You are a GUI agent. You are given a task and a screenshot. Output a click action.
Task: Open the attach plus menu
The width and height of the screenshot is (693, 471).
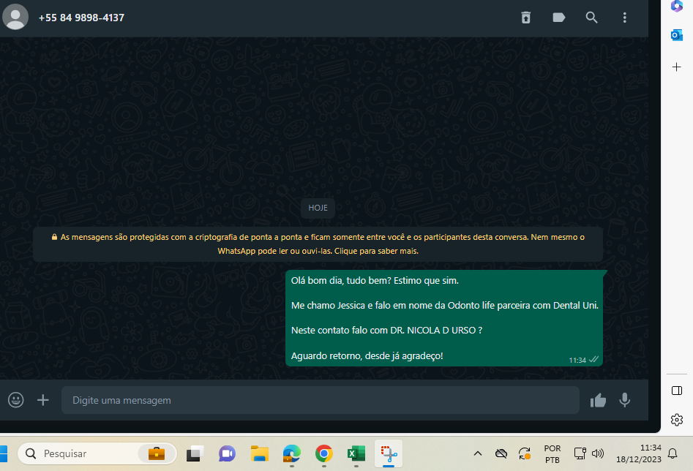click(x=43, y=400)
